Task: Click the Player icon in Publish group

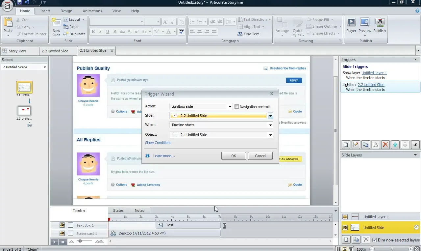Action: point(351,25)
